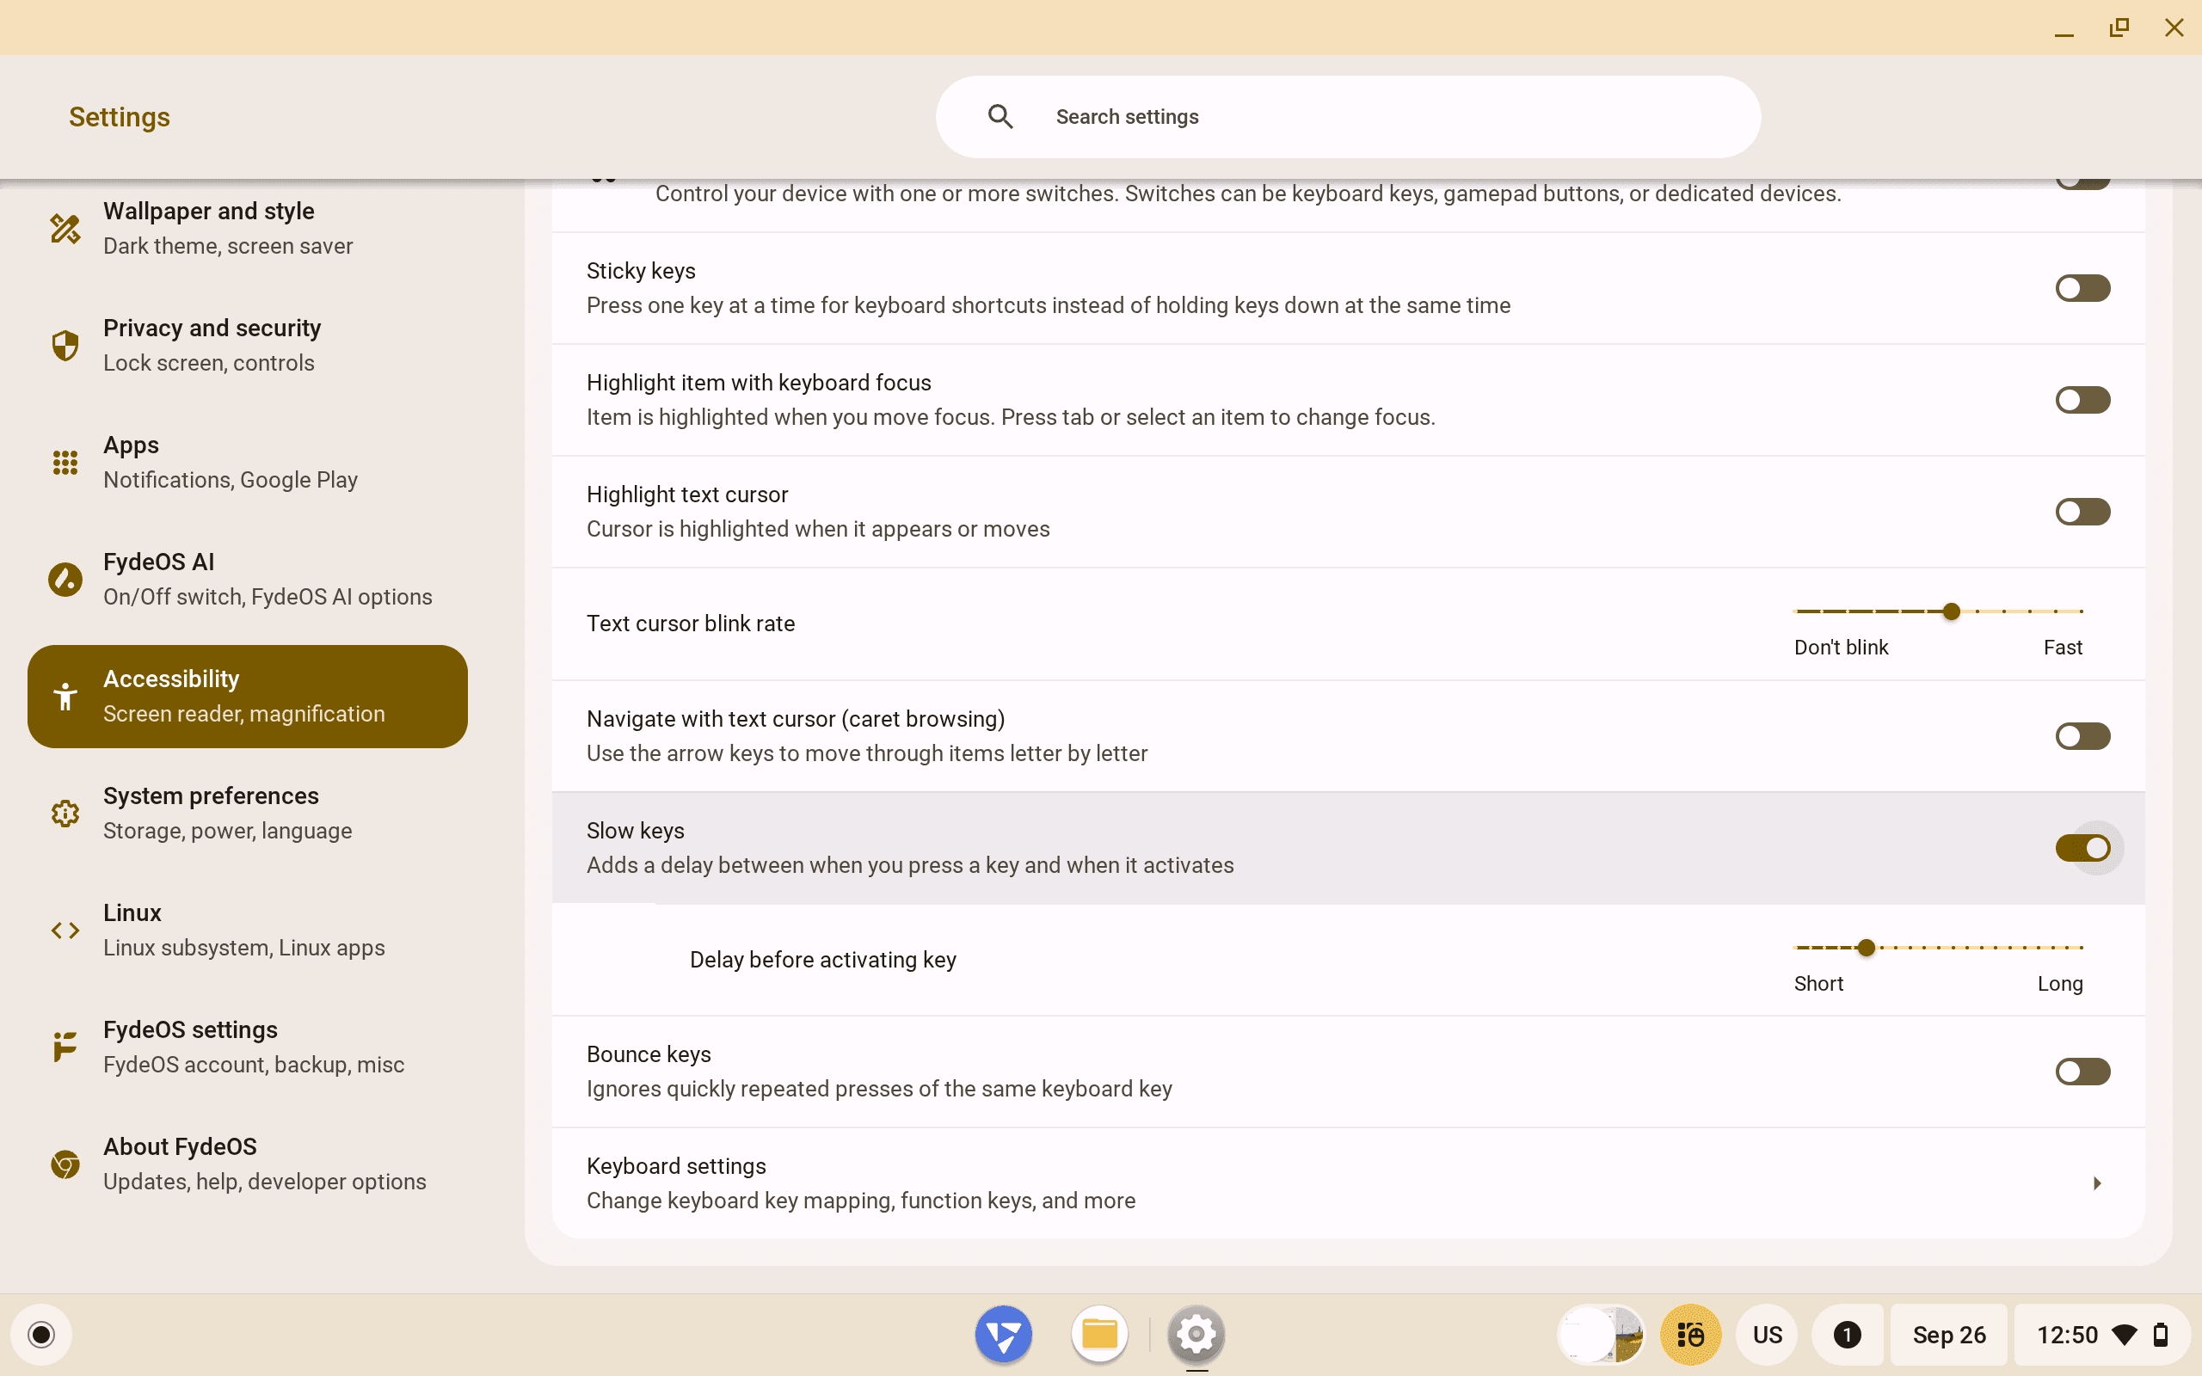Toggle Highlight text cursor on
The height and width of the screenshot is (1376, 2202).
pos(2082,512)
